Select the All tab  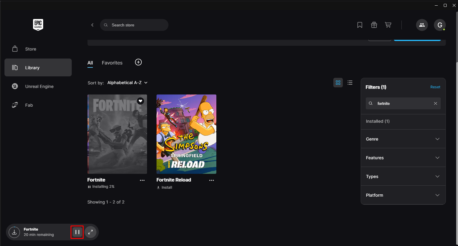[x=90, y=63]
